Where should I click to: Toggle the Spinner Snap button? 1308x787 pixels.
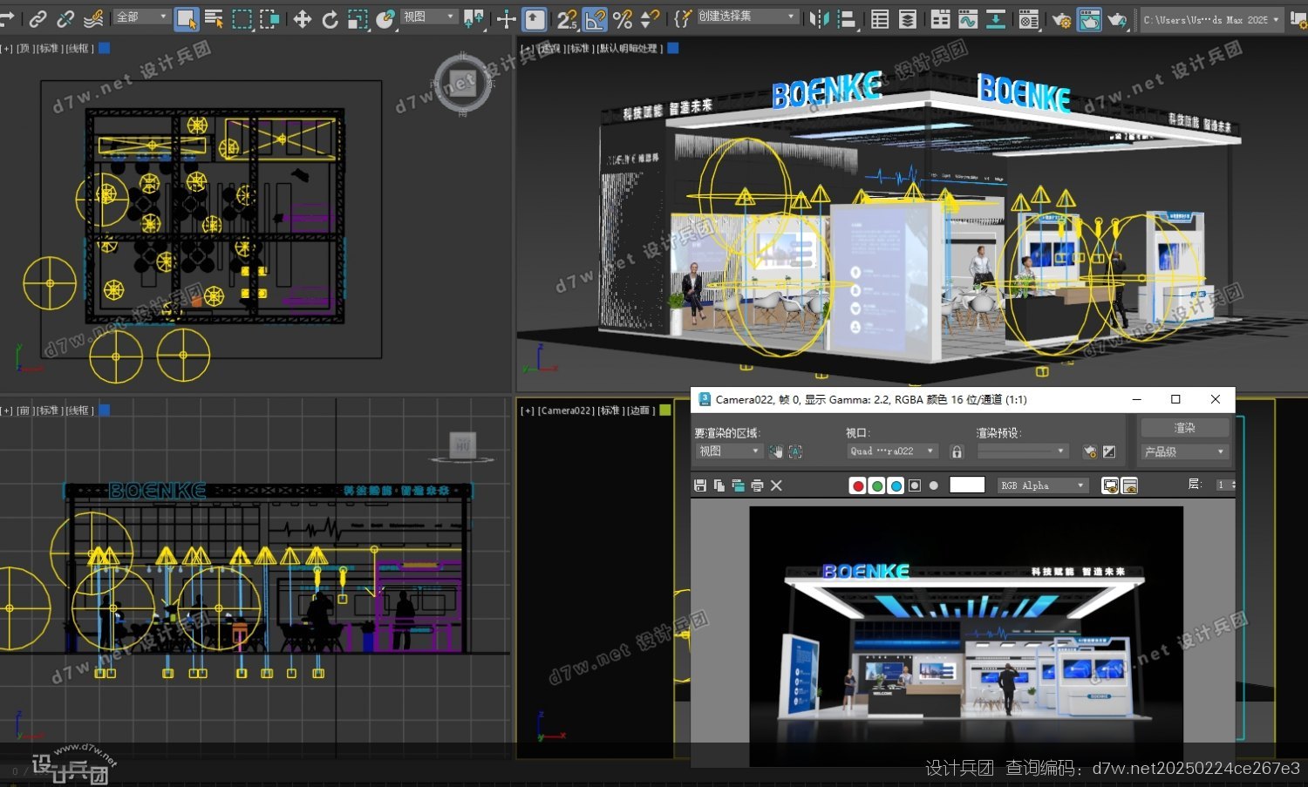click(651, 18)
